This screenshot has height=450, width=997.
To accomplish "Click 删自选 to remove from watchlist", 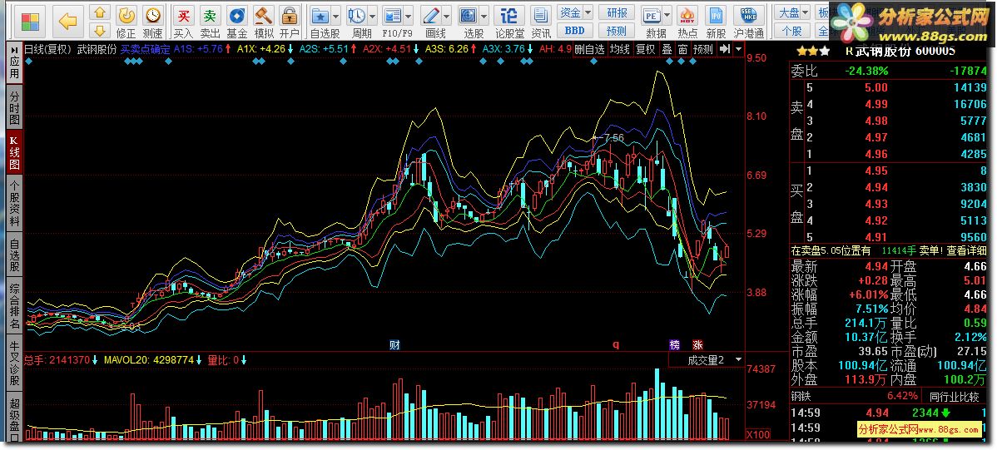I will 589,49.
